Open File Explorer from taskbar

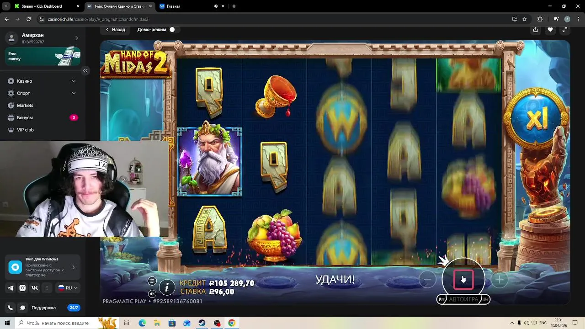click(157, 323)
